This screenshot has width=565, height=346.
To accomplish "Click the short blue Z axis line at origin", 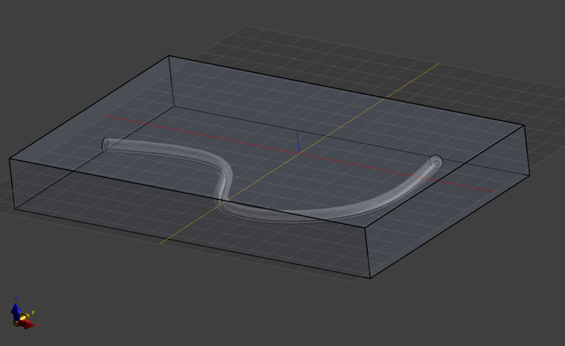I will (297, 142).
